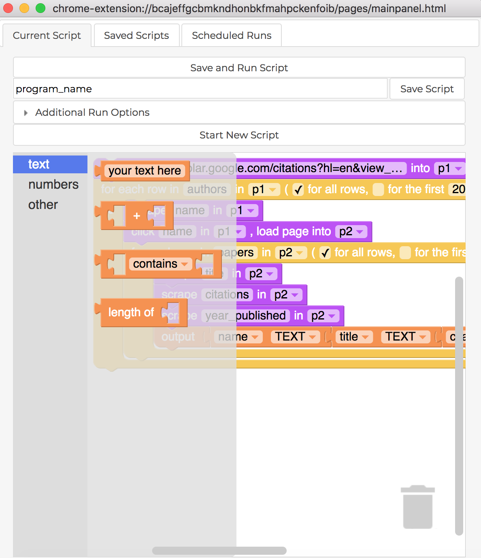Pick the 'your text here' block
481x558 pixels.
[x=145, y=170]
